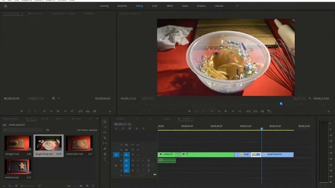Toggle V1 source patching indicator

[116, 155]
